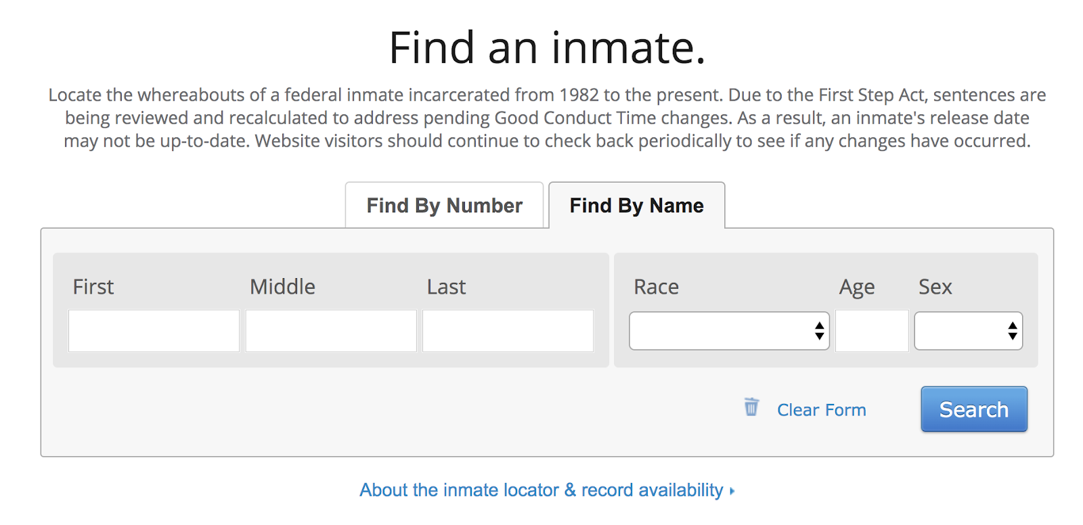Select the Find By Name tab
Viewport: 1083px width, 525px height.
pos(636,206)
